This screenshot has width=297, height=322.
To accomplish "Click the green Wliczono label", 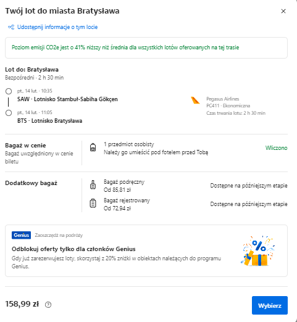I will (276, 148).
